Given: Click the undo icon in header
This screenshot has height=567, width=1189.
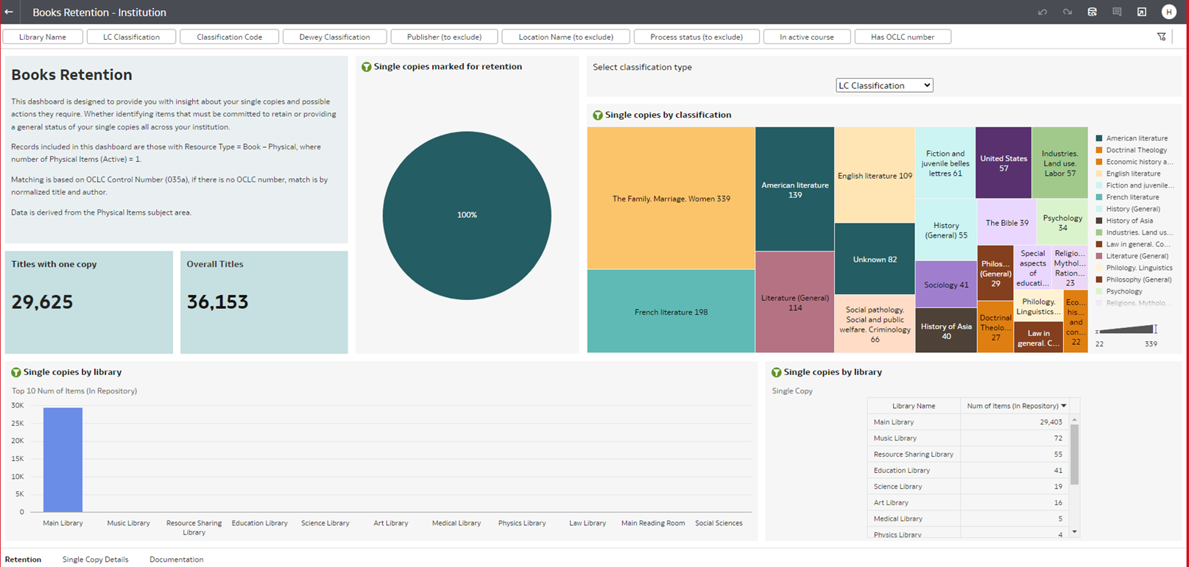Looking at the screenshot, I should point(1042,13).
